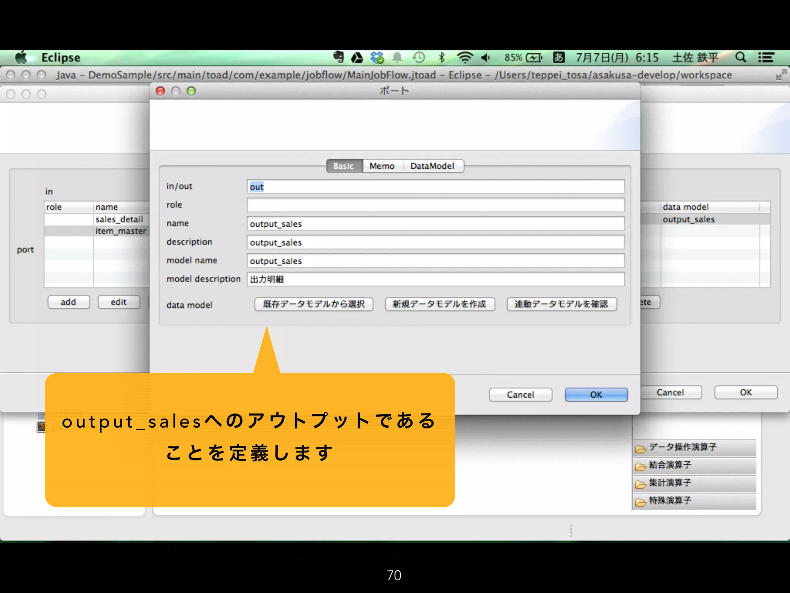Click the Dropbox menu bar icon
This screenshot has height=593, width=790.
(x=377, y=58)
